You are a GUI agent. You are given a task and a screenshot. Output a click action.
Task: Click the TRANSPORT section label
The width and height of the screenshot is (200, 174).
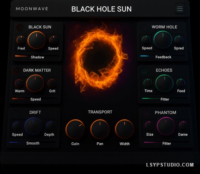click(100, 112)
